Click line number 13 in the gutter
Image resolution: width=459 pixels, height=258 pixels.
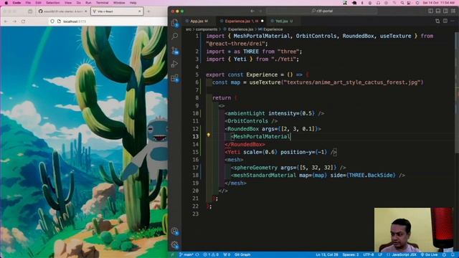click(x=195, y=137)
